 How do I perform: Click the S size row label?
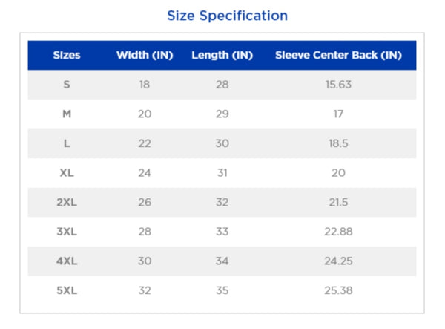(x=67, y=85)
